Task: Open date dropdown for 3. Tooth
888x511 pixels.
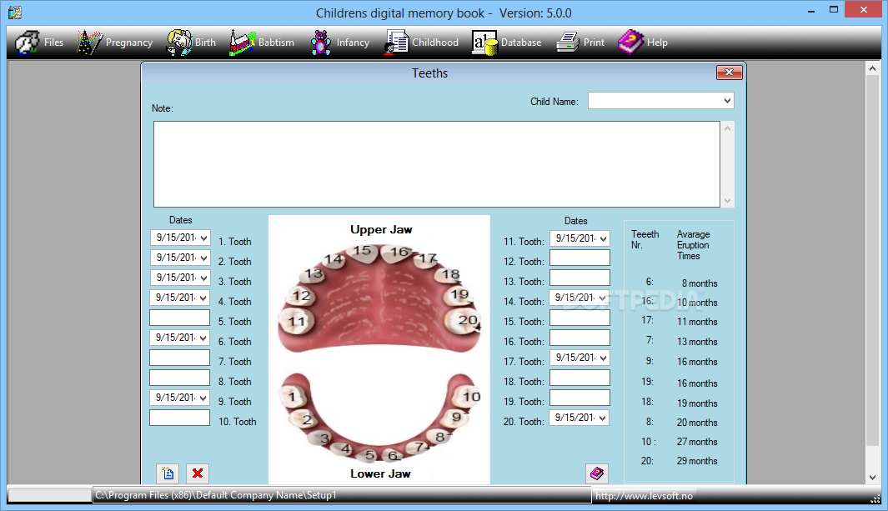Action: click(203, 278)
